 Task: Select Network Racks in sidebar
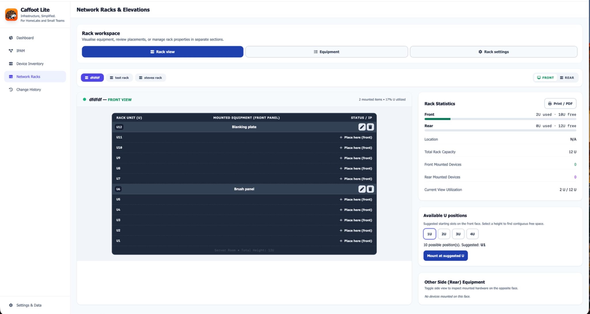[x=35, y=77]
